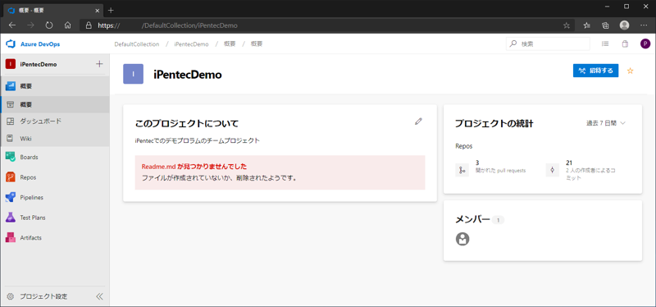The height and width of the screenshot is (307, 656).
Task: Open the 過去 7 日間 period dropdown
Action: click(606, 123)
